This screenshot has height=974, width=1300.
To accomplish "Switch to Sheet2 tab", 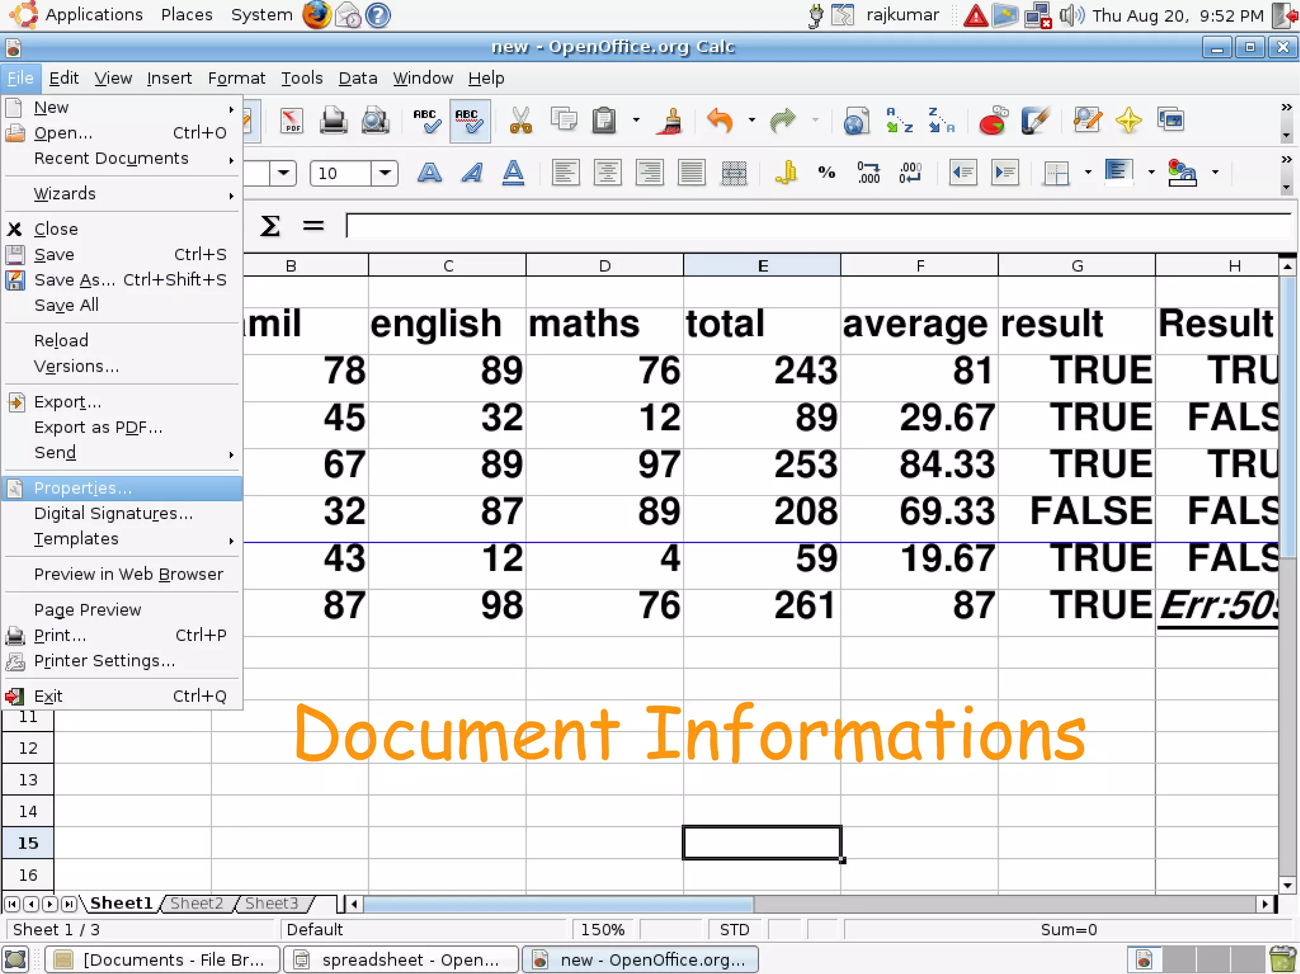I will tap(197, 903).
